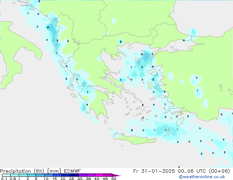
Task: Select the "30" legend scale label
Action: [x=80, y=179]
